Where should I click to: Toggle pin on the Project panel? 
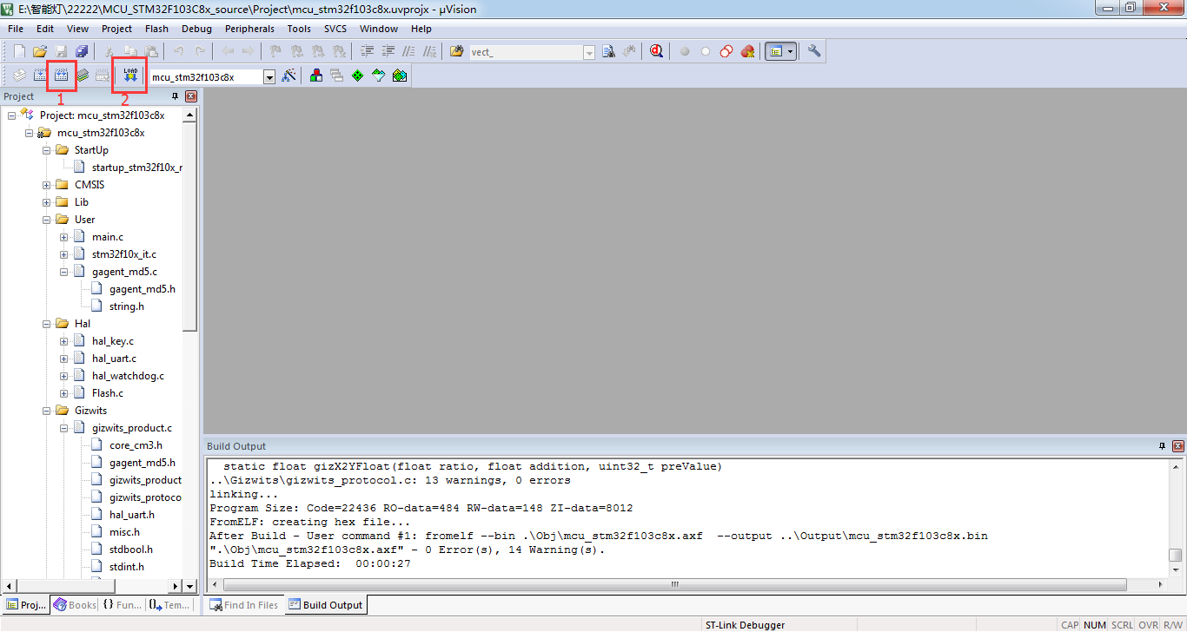click(175, 96)
